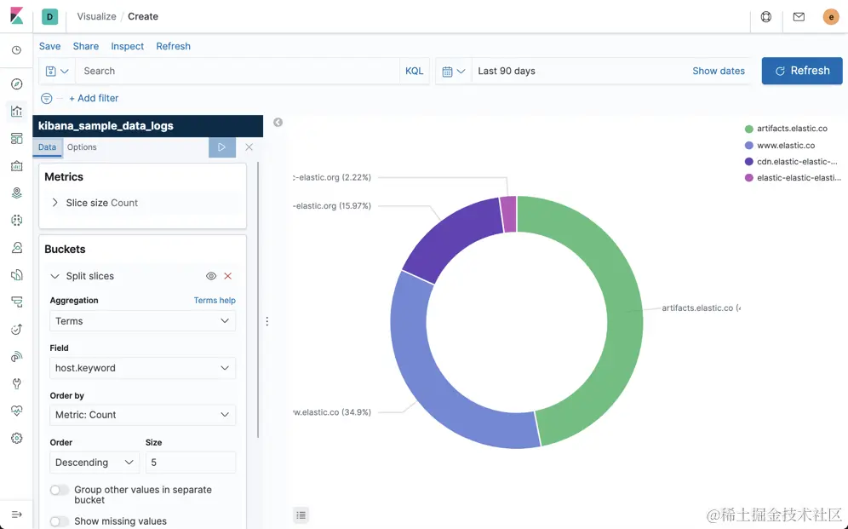The width and height of the screenshot is (848, 529).
Task: Remove the Split slices bucket
Action: [x=227, y=276]
